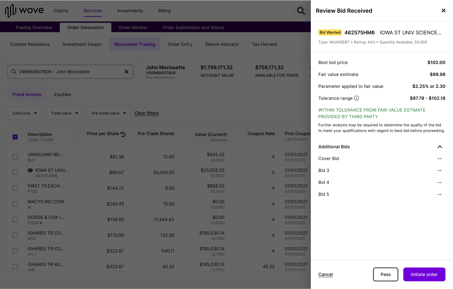The width and height of the screenshot is (453, 289).
Task: Open the search magnifier icon top right
Action: [301, 10]
